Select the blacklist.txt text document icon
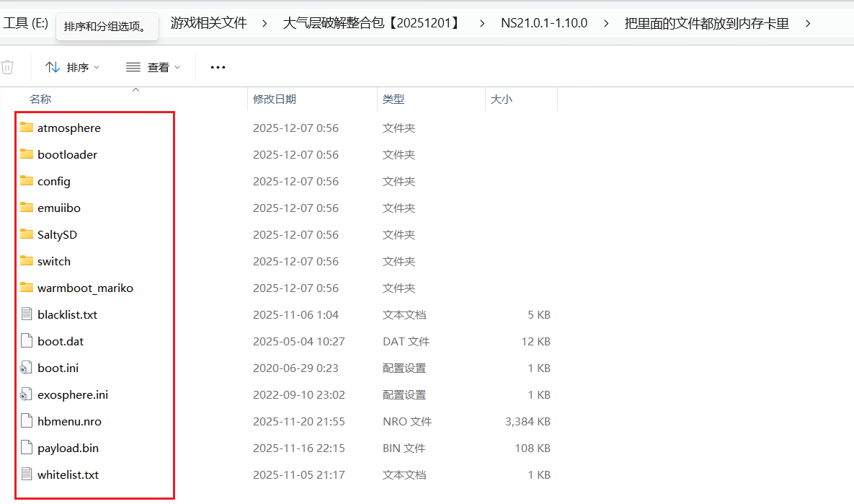Image resolution: width=854 pixels, height=504 pixels. pyautogui.click(x=27, y=314)
